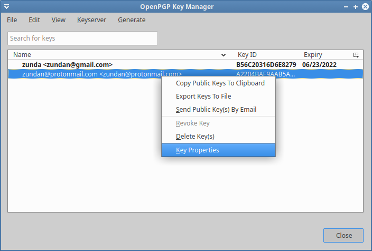Open the Edit menu
372x251 pixels.
click(34, 20)
